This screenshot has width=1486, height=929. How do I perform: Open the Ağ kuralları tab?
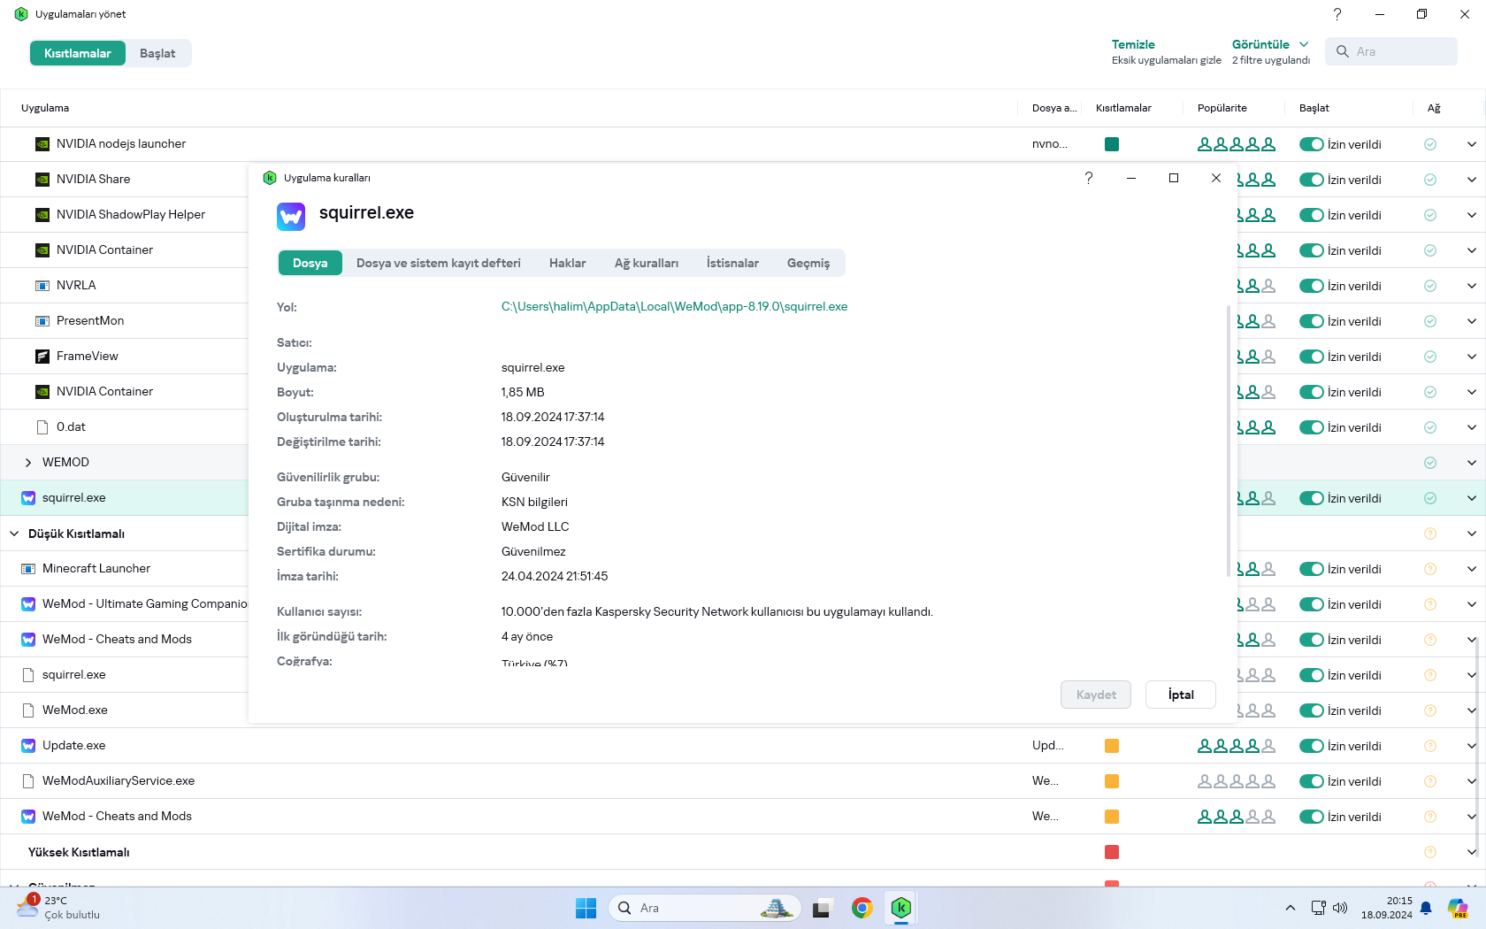pyautogui.click(x=647, y=263)
